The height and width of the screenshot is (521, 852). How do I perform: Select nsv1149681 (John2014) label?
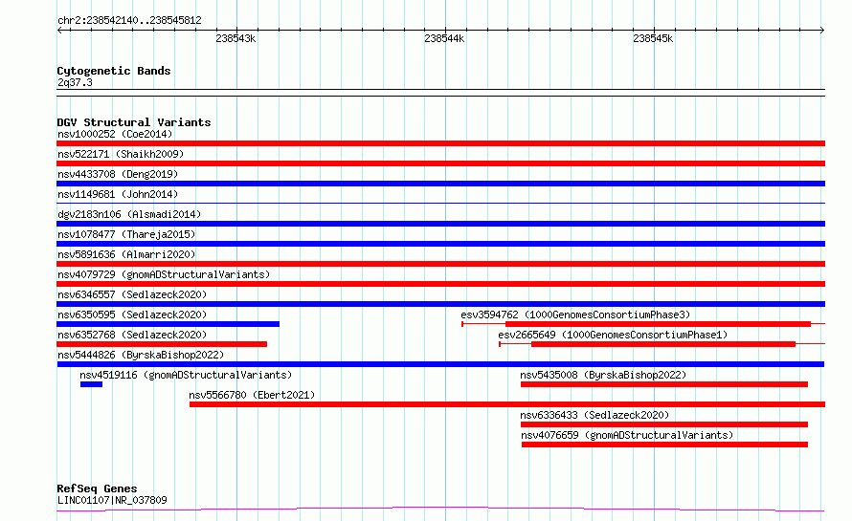point(118,194)
